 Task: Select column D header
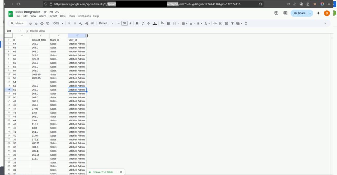pos(77,35)
